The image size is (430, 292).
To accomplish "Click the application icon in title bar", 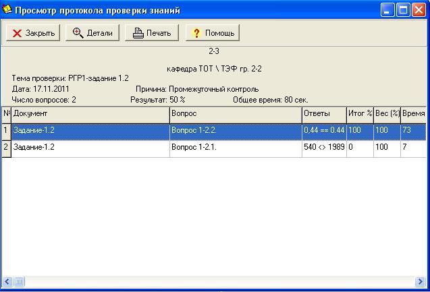I will pos(7,9).
